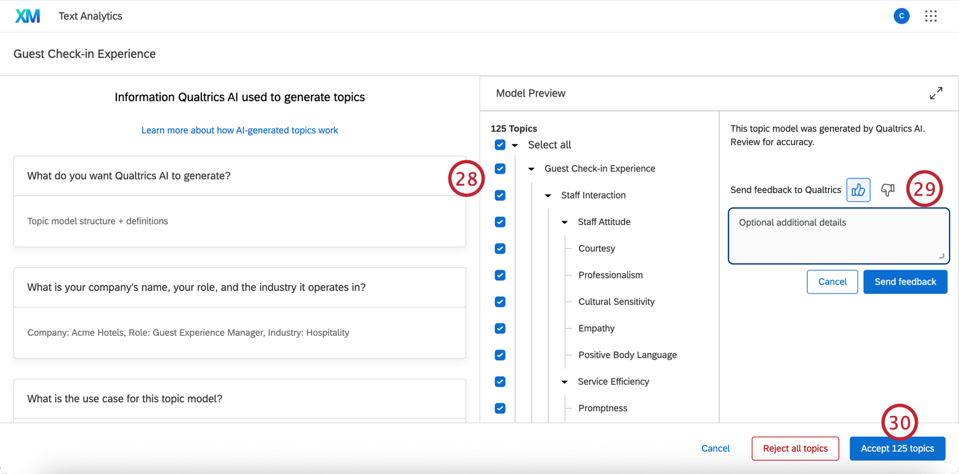
Task: Uncheck the Staff Interaction checkbox
Action: tap(500, 195)
